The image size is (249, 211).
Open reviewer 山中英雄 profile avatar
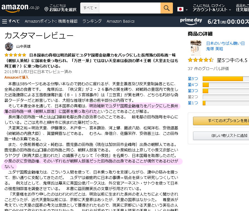(x=9, y=47)
